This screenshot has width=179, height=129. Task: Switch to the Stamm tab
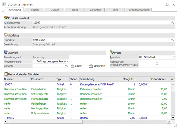click(35, 10)
